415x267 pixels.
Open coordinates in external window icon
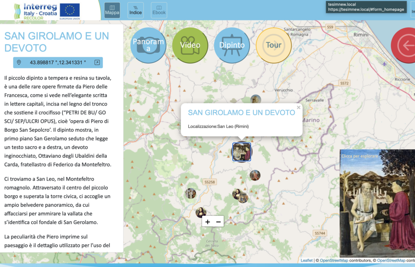[97, 62]
